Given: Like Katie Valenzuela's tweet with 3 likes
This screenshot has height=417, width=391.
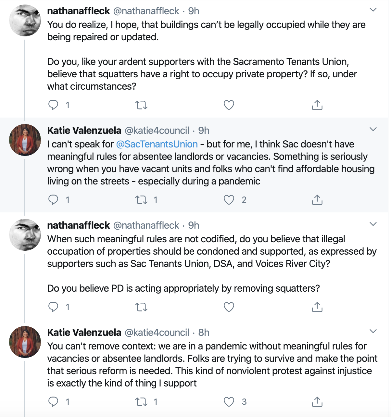Looking at the screenshot, I should pyautogui.click(x=229, y=402).
